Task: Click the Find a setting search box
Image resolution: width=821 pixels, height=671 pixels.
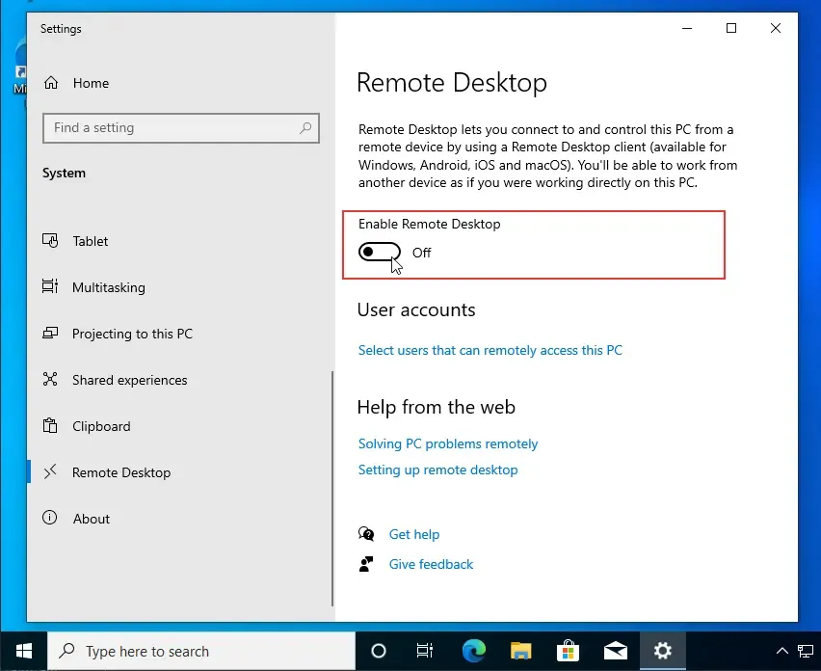Action: (180, 128)
